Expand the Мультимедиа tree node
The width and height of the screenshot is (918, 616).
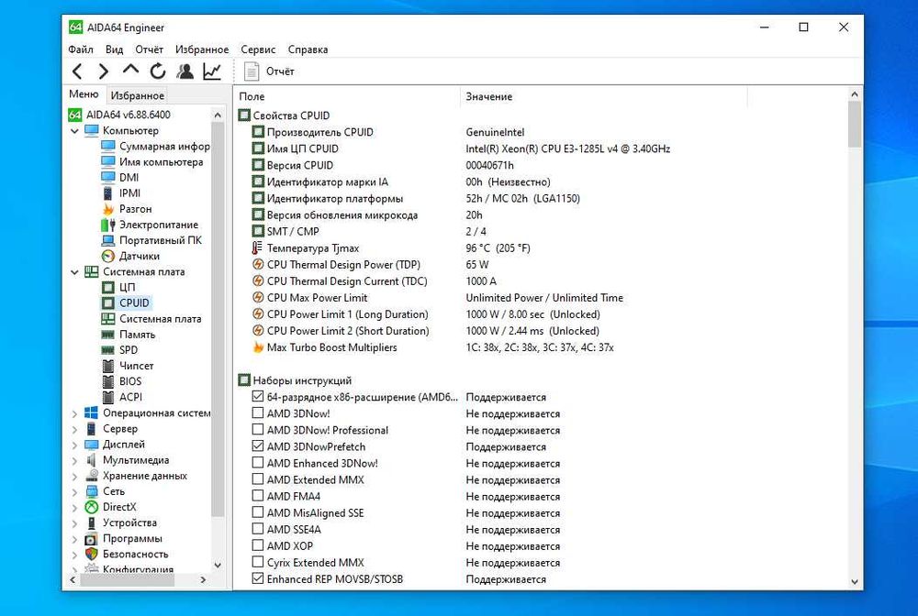[x=74, y=460]
